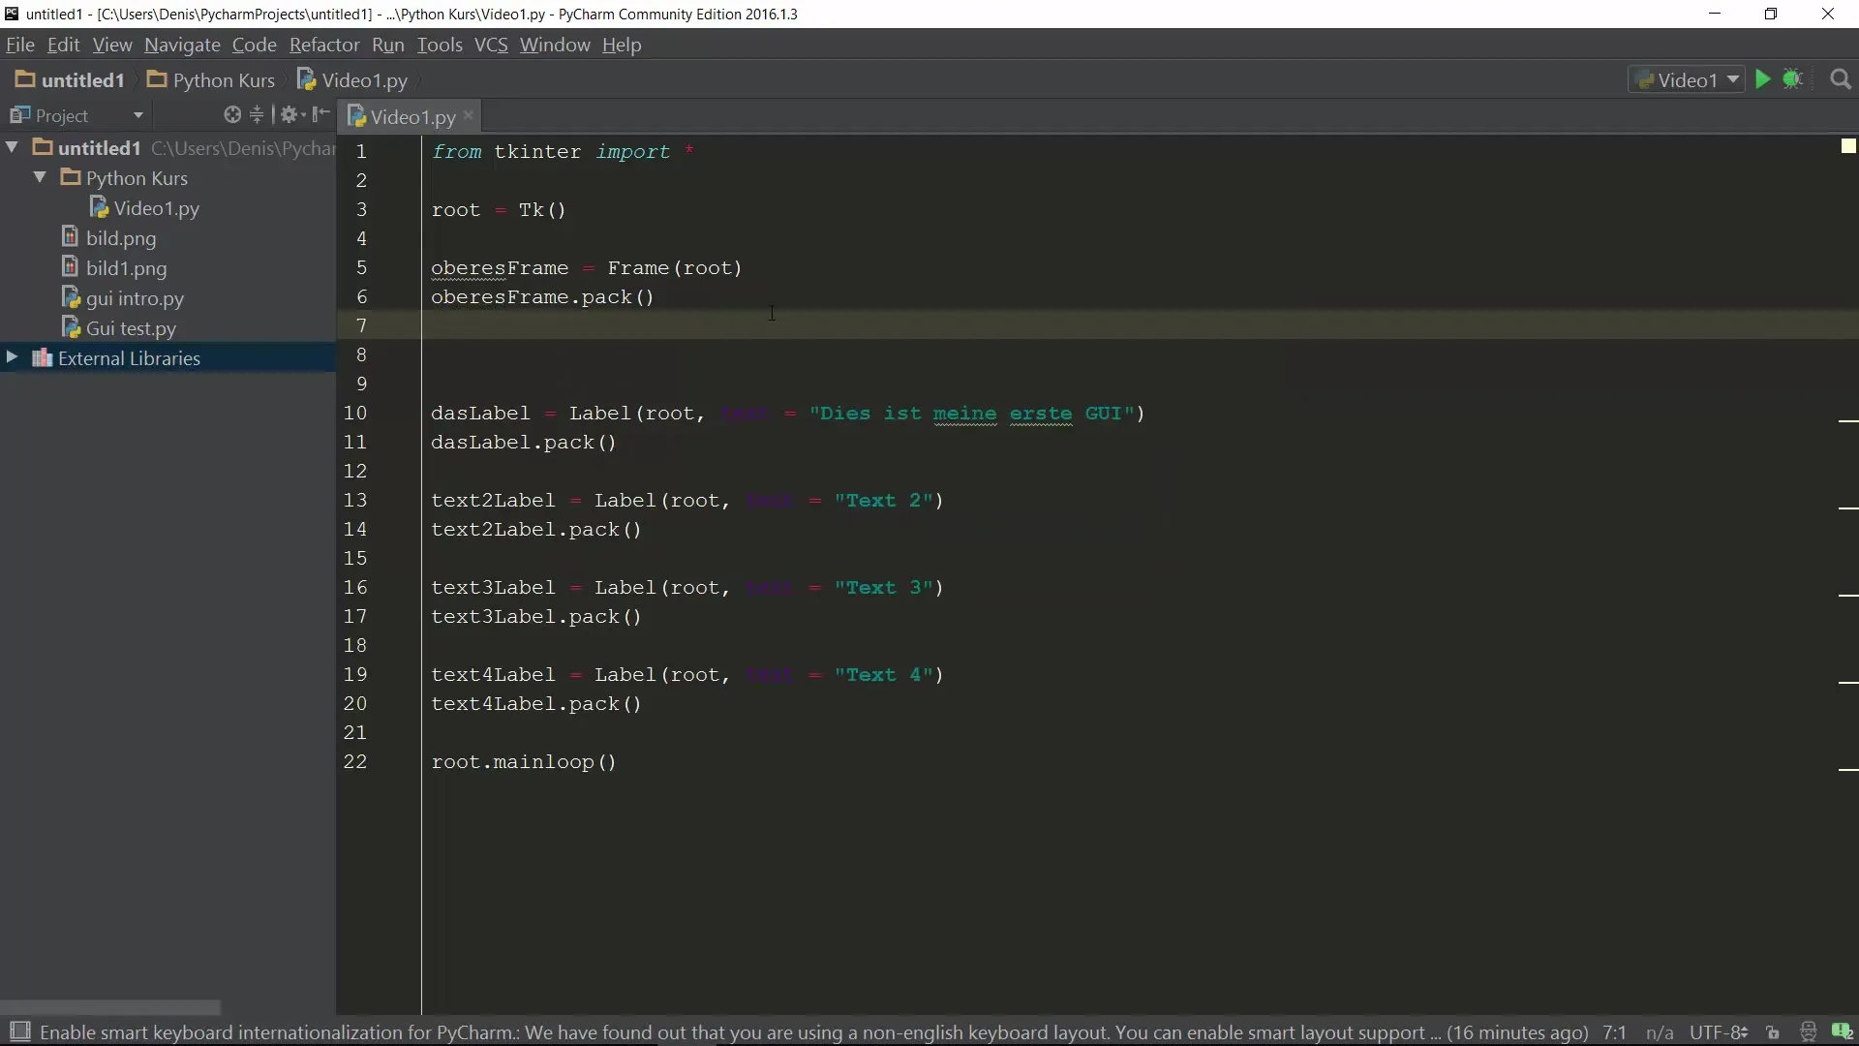This screenshot has height=1046, width=1859.
Task: Click the Project tool window title icon
Action: [x=19, y=115]
